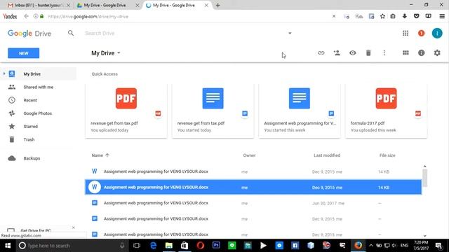Open Starred items in sidebar

[x=30, y=127]
